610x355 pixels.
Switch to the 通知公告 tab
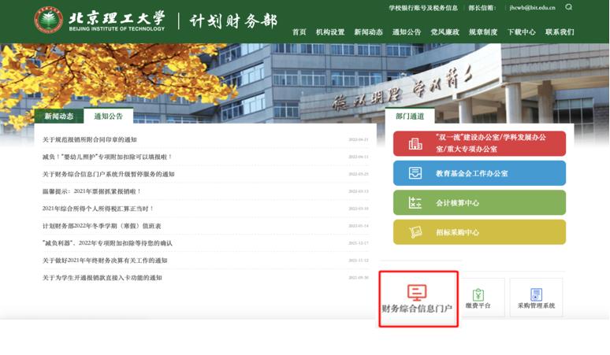(x=109, y=116)
